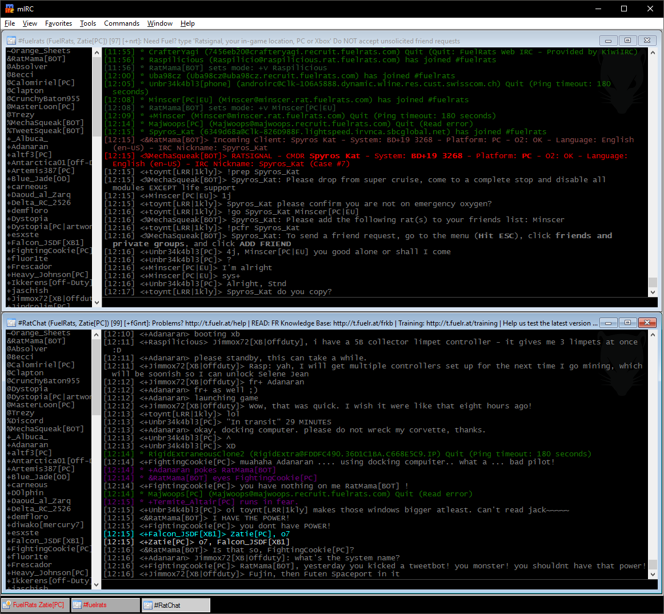Click the CrafterYagi quit message line

coord(371,51)
